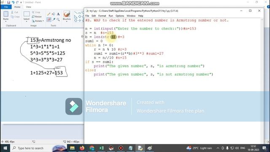Open the Options menu in the IDLE editor
Image resolution: width=270 pixels, height=152 pixels.
tap(120, 16)
